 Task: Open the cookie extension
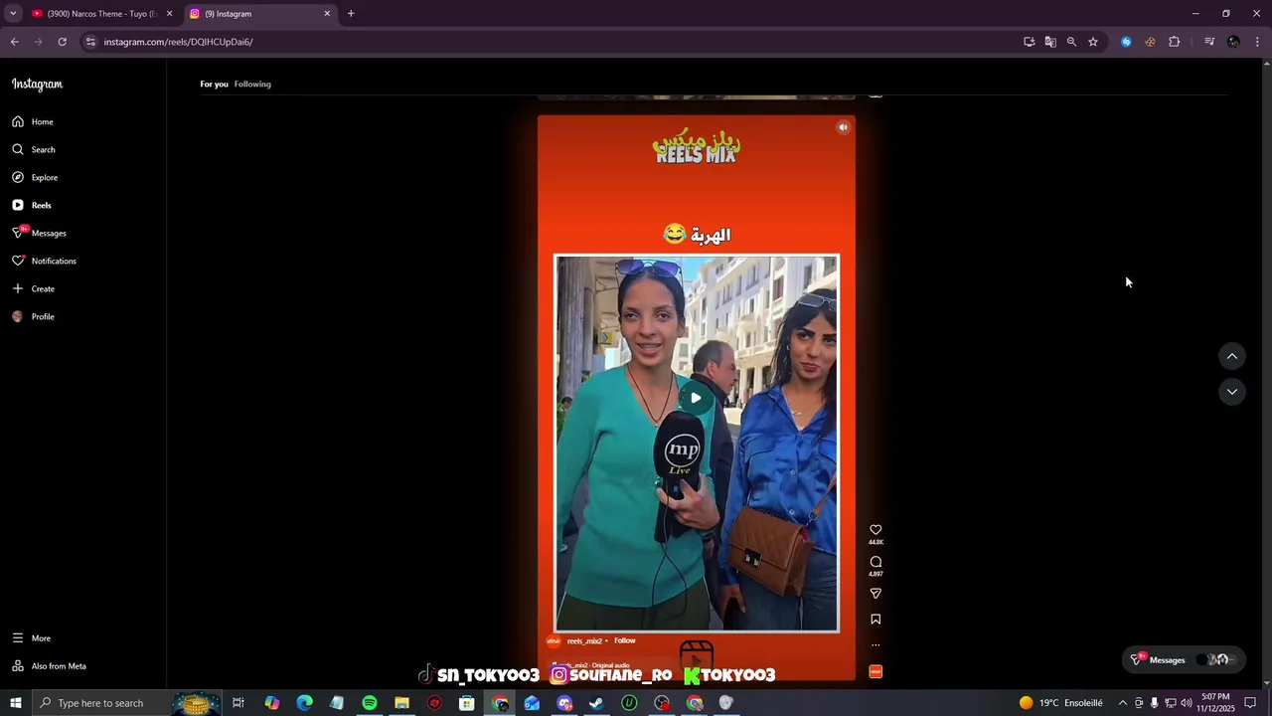point(1150,42)
